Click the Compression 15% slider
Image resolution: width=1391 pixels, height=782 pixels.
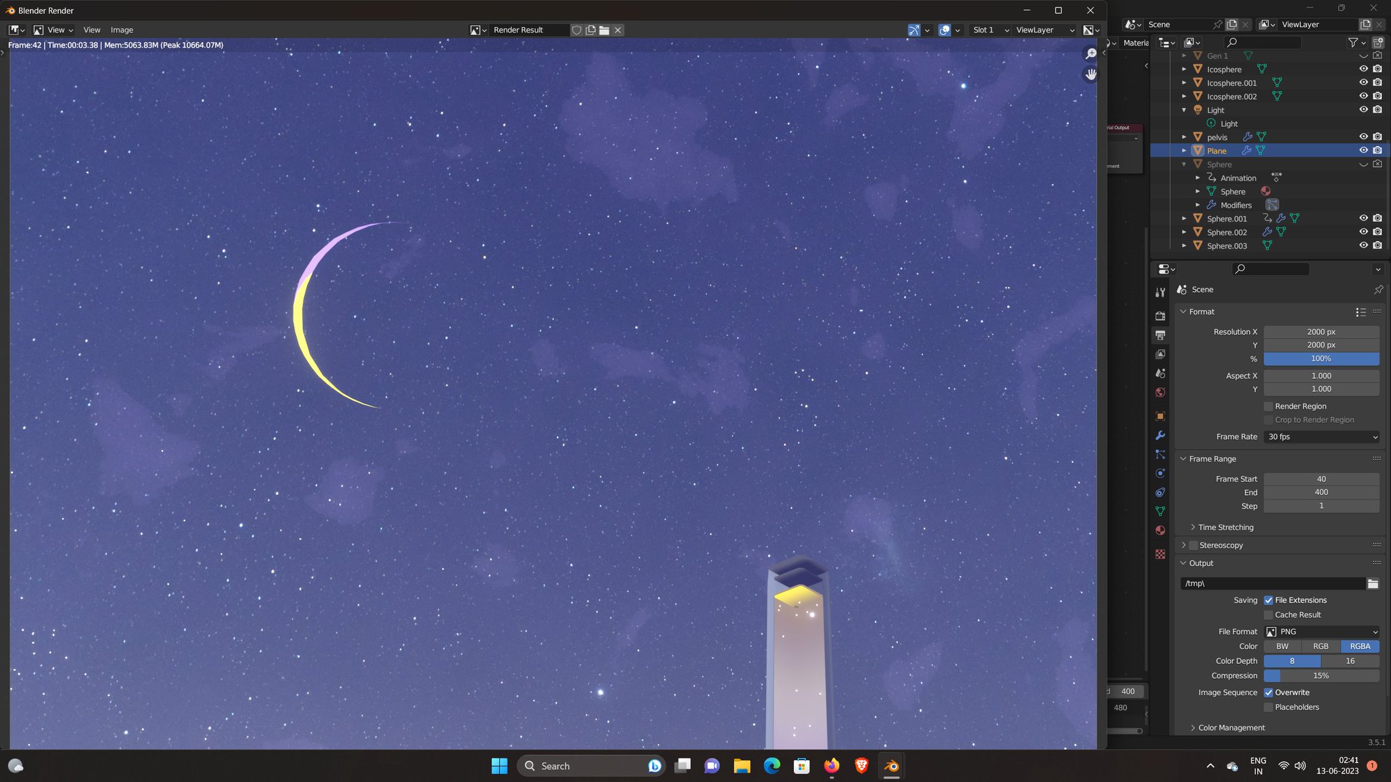(x=1321, y=675)
